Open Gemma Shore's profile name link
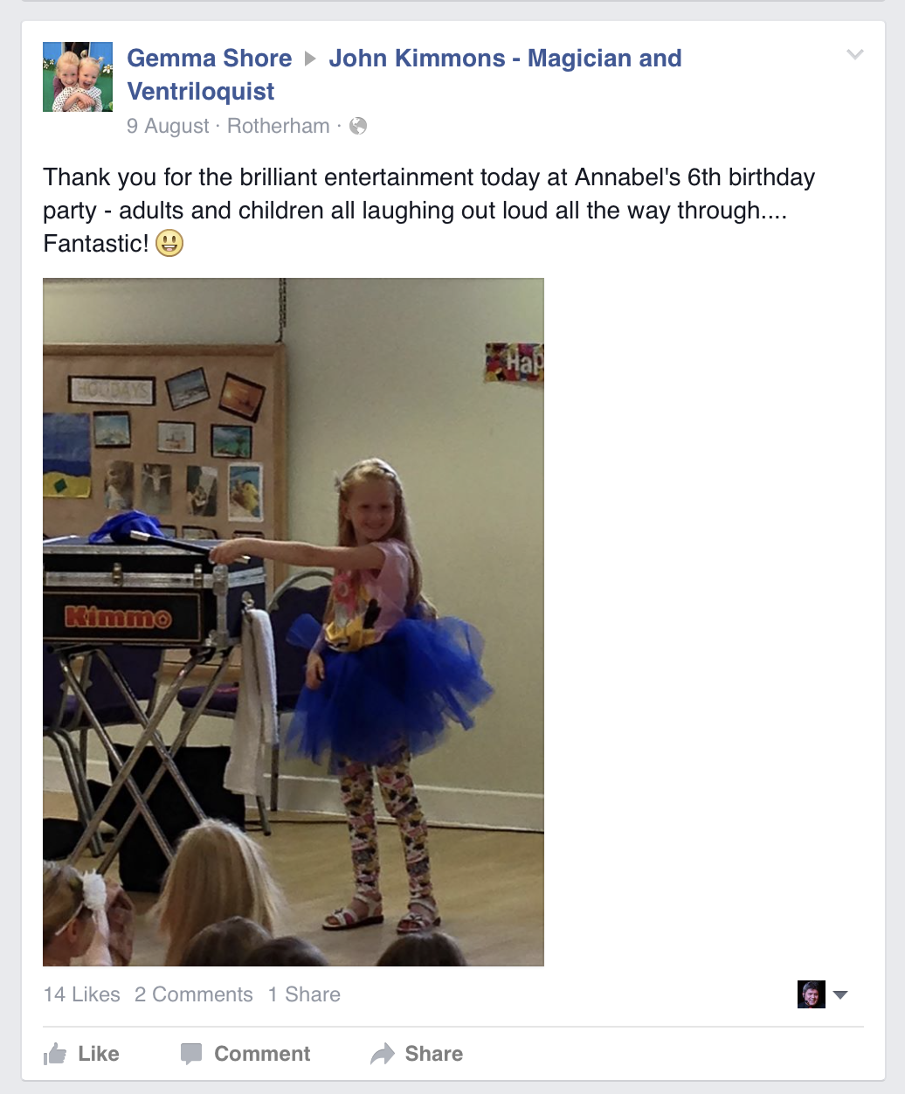 210,59
